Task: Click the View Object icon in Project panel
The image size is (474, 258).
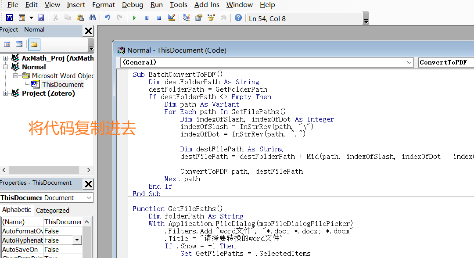Action: 19,44
